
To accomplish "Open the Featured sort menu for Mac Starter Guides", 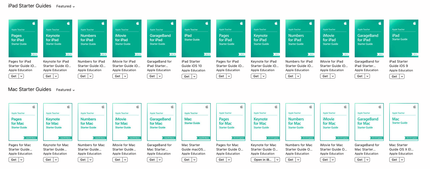I will pyautogui.click(x=66, y=90).
